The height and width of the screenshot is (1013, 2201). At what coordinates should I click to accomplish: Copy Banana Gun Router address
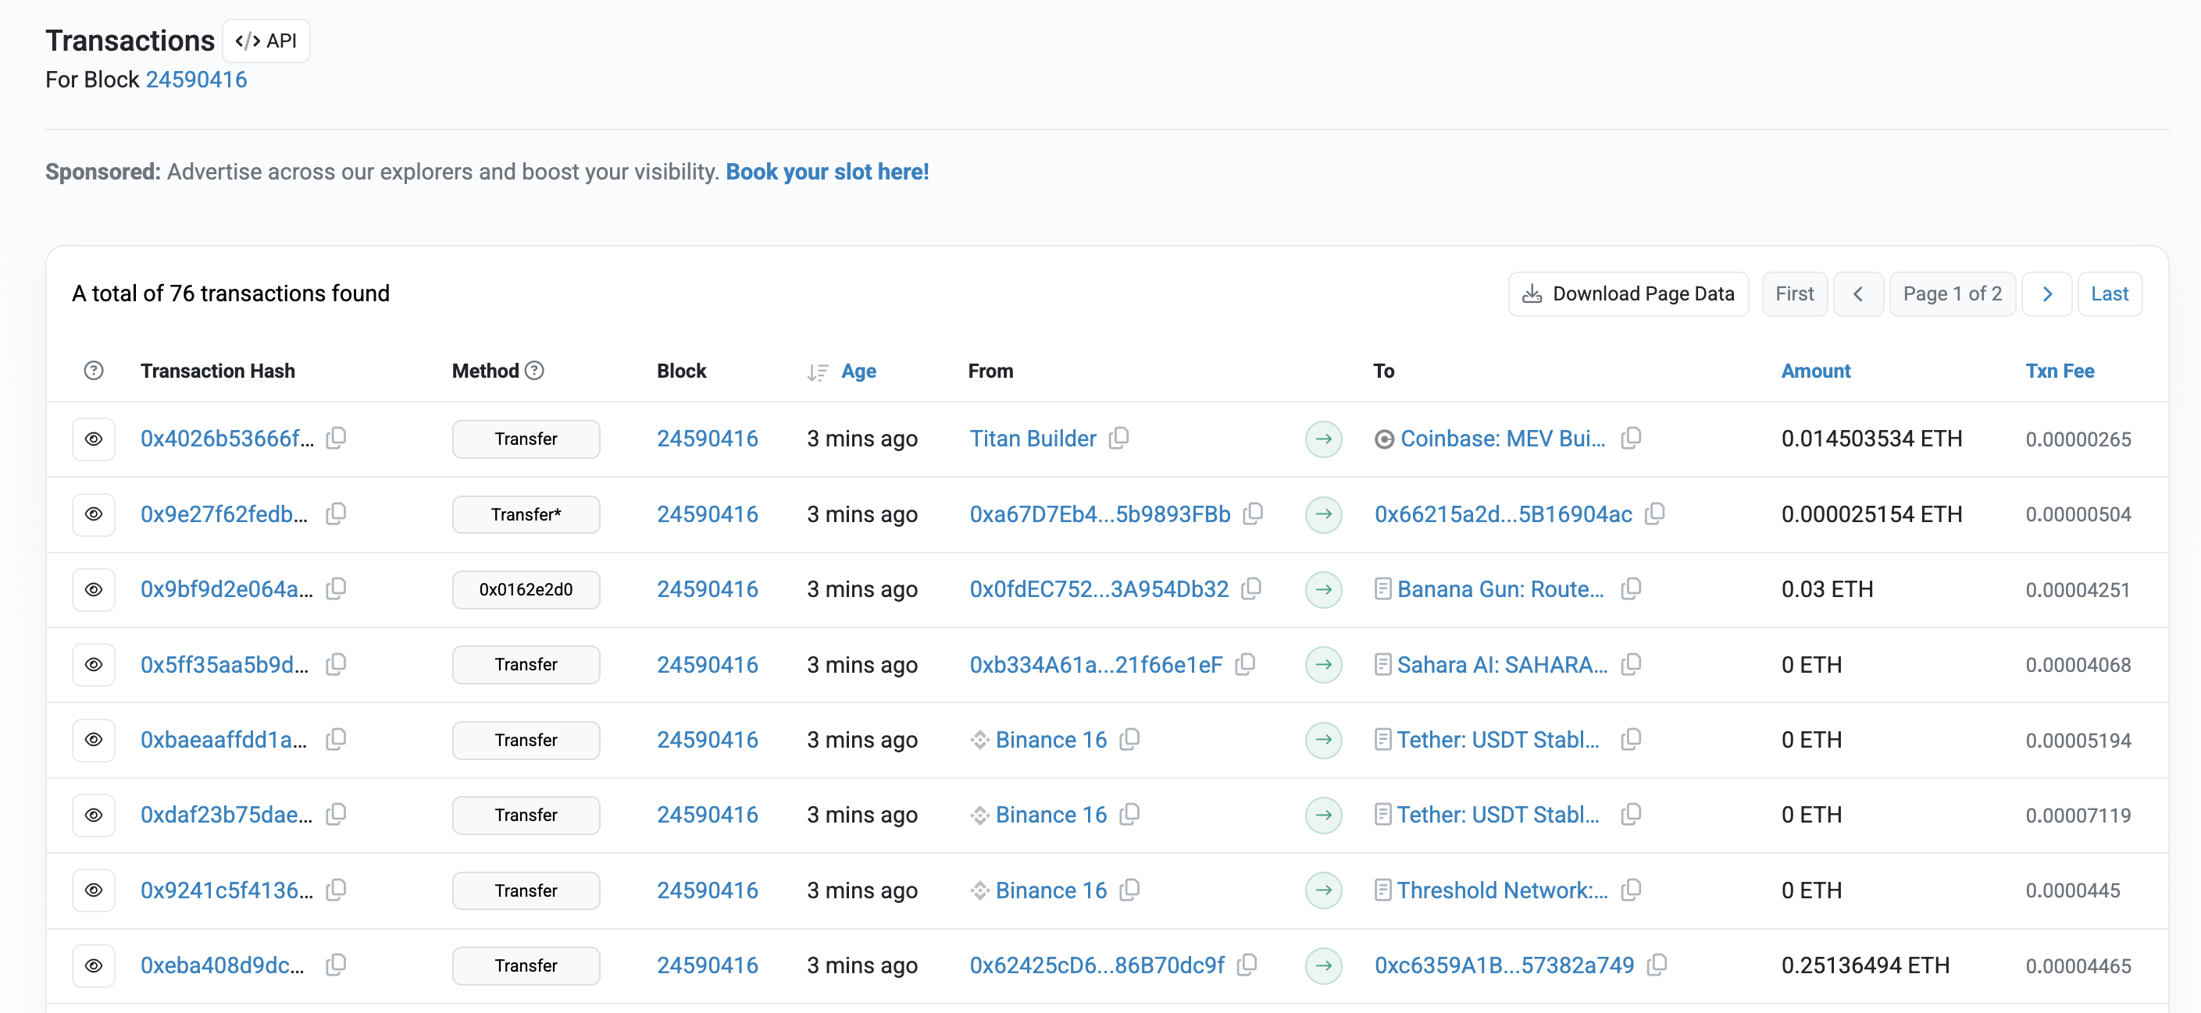tap(1631, 589)
